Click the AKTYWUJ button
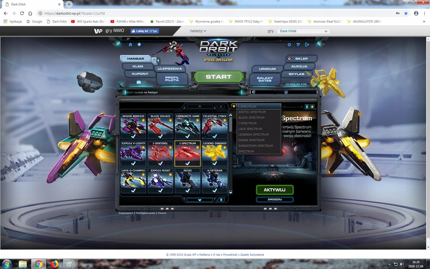The height and width of the screenshot is (269, 430). tap(275, 190)
